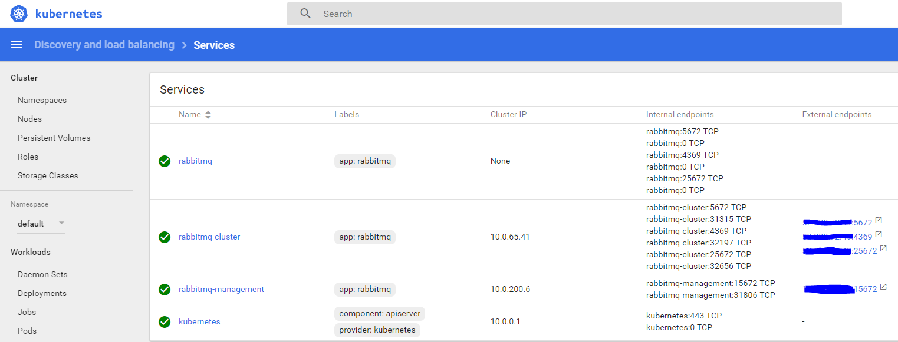
Task: Open external endpoint ending in 5672
Action: click(x=837, y=223)
